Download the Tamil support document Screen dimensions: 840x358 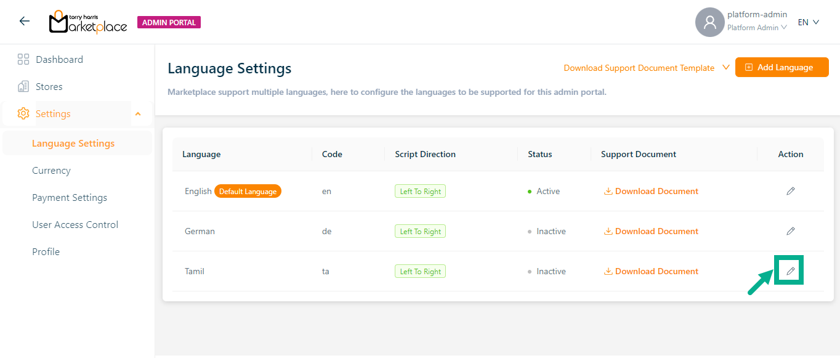click(651, 271)
